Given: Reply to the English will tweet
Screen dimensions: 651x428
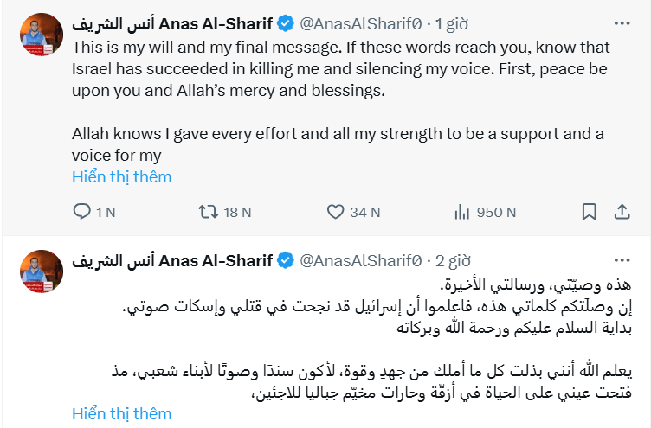Looking at the screenshot, I should (x=82, y=211).
